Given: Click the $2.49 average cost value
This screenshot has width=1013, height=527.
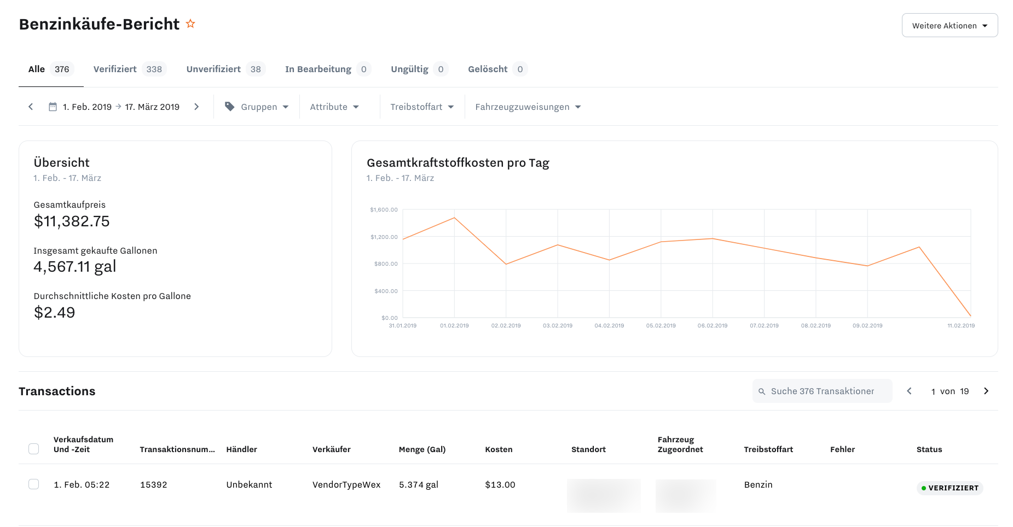Looking at the screenshot, I should click(x=54, y=312).
